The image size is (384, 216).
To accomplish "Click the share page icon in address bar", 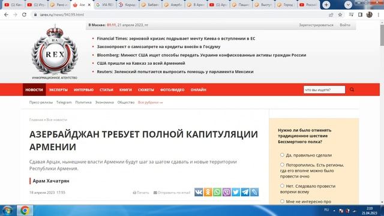I will pyautogui.click(x=331, y=14).
